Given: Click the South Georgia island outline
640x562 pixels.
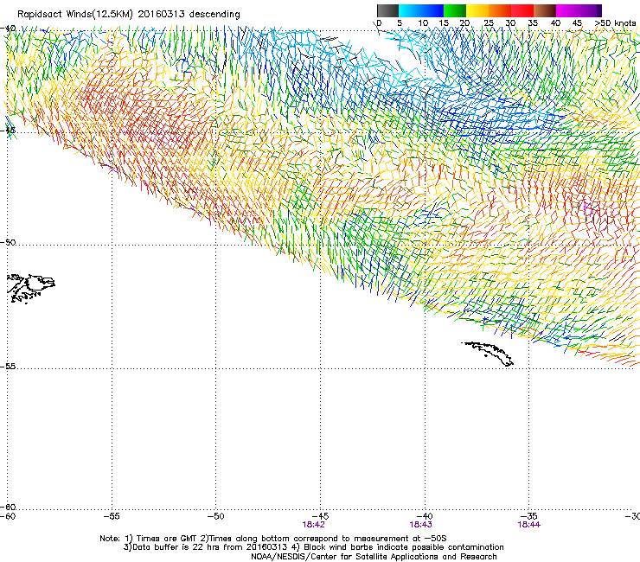Looking at the screenshot, I should coord(488,354).
